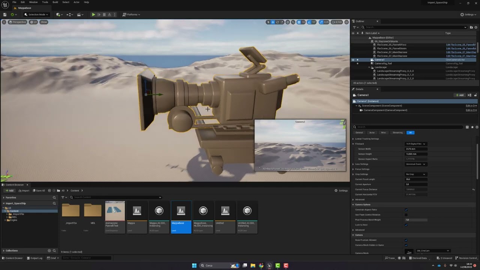Expand Lookat Tracking Settings
The width and height of the screenshot is (480, 270).
[x=353, y=139]
